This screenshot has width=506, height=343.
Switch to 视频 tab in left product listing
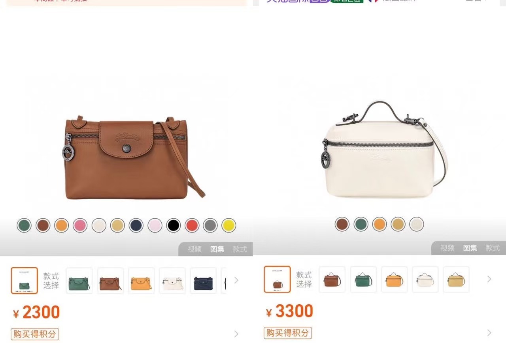click(x=194, y=249)
